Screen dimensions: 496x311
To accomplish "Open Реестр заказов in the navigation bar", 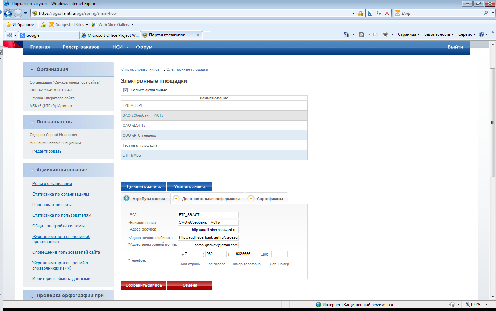I will point(81,47).
